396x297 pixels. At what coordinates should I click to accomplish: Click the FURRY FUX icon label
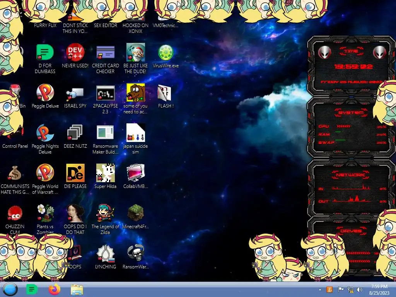[x=45, y=25]
